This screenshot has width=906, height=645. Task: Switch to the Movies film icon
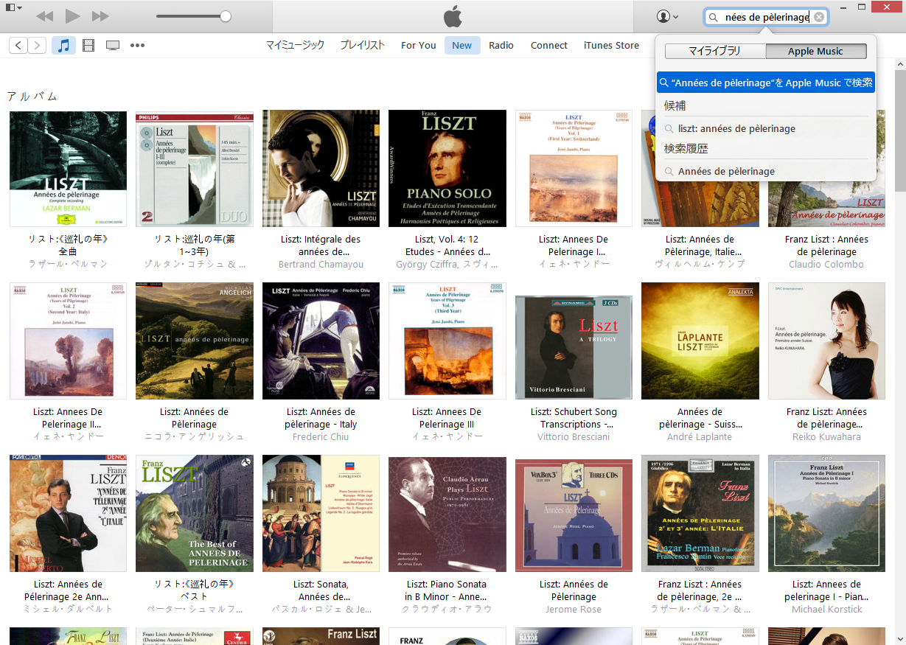(x=88, y=46)
